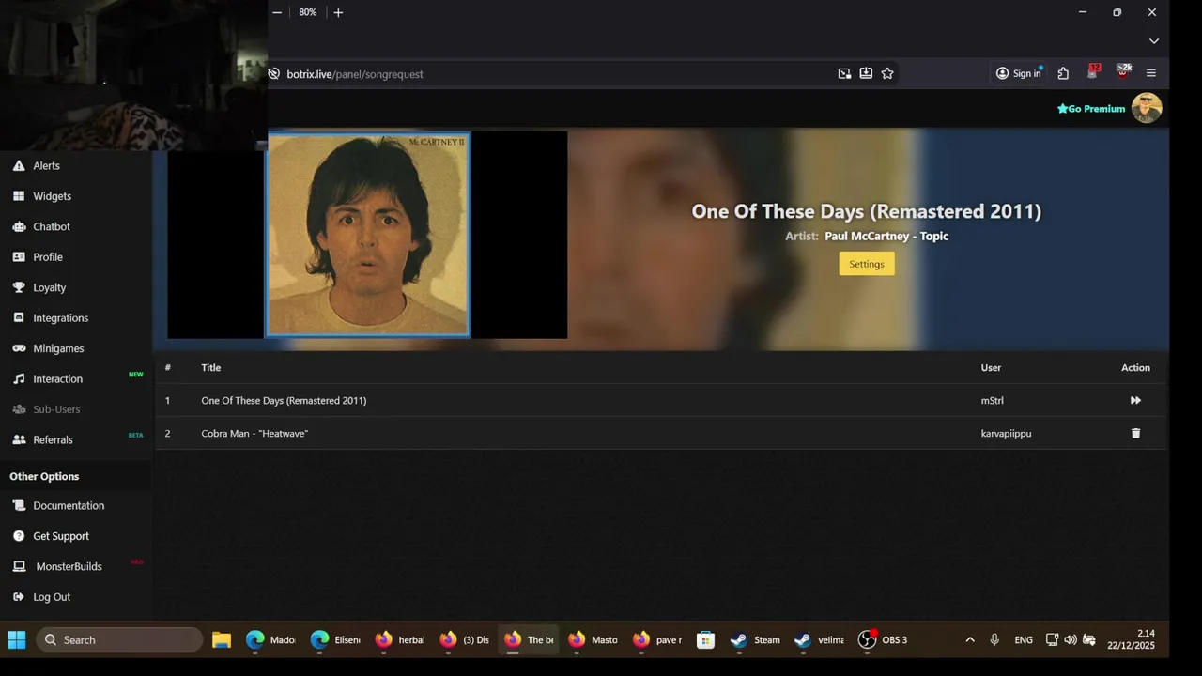
Task: Click the install-site icon in the address bar
Action: point(866,73)
